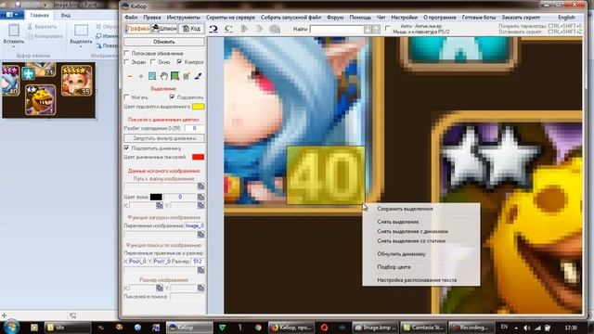The width and height of the screenshot is (594, 334).
Task: Click Запустить фильтр динамики button
Action: [x=164, y=138]
